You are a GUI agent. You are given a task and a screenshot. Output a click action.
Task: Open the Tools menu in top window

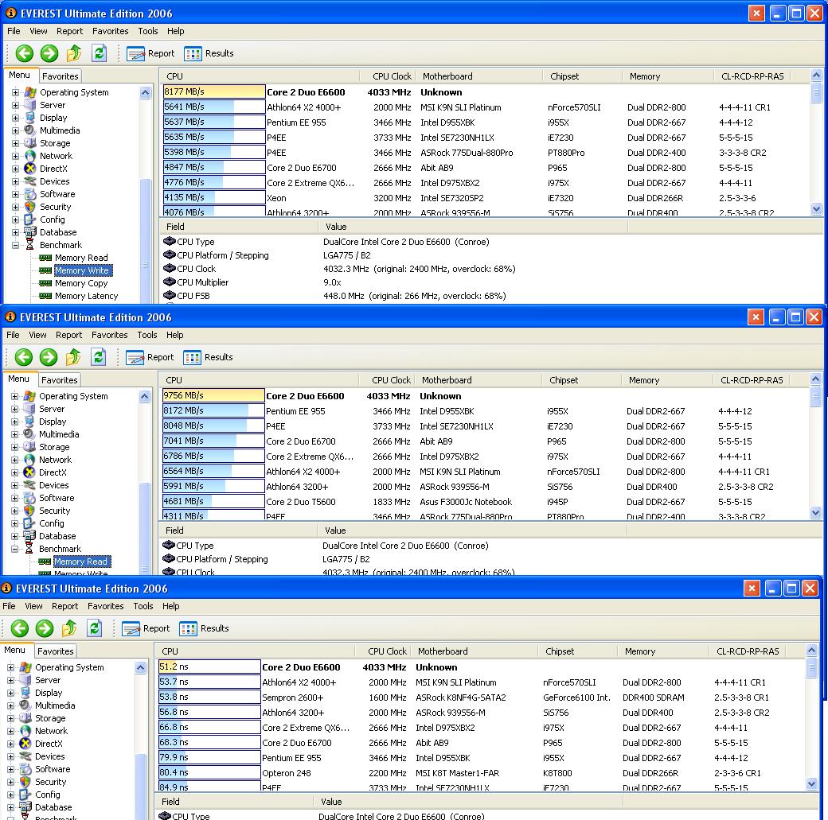[148, 31]
